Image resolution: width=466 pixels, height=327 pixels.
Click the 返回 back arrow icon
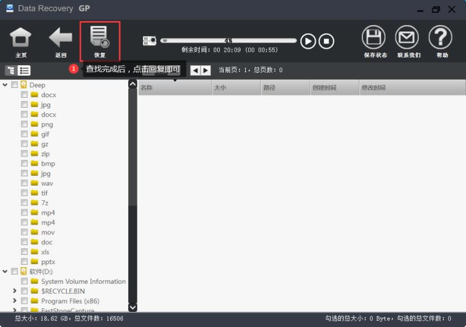click(x=61, y=38)
